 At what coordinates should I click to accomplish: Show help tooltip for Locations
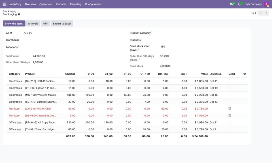pos(19,46)
